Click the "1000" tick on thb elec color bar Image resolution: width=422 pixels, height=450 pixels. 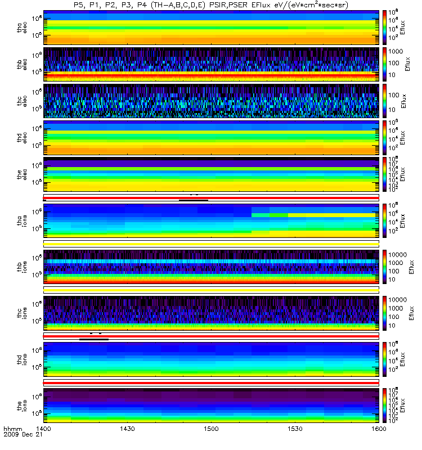point(396,51)
